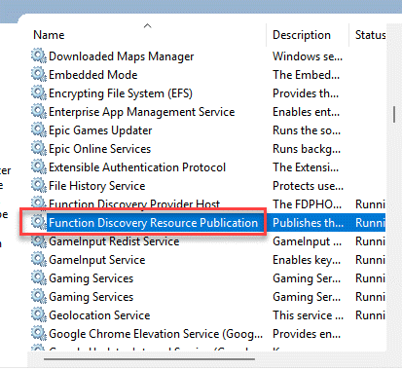Select Function Discovery Resource Publication service
The image size is (402, 369).
tap(154, 223)
